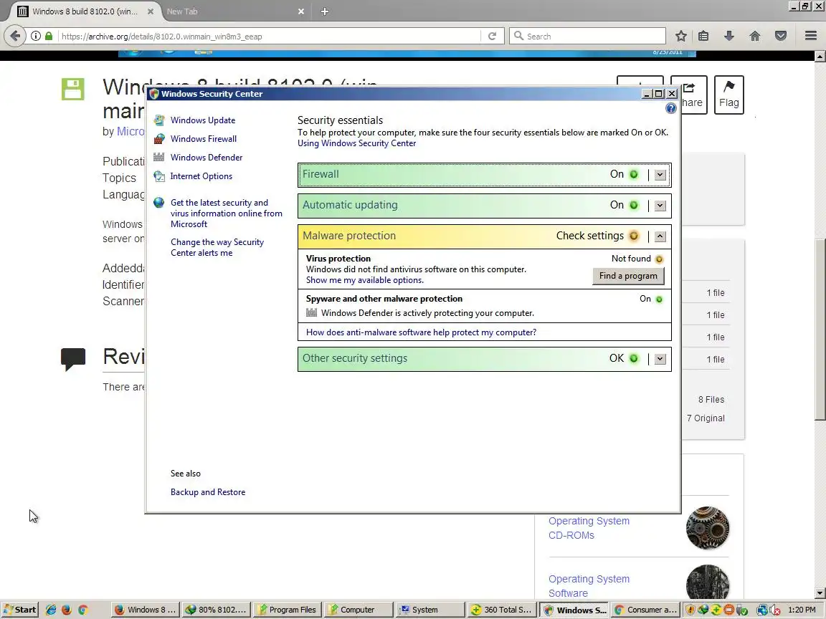Open the Start menu
Viewport: 826px width, 619px height.
(x=19, y=610)
